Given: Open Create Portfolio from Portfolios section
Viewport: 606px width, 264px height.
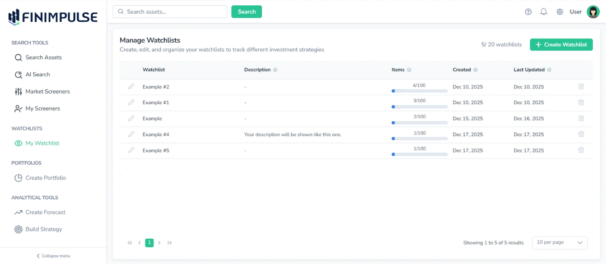Looking at the screenshot, I should 46,177.
